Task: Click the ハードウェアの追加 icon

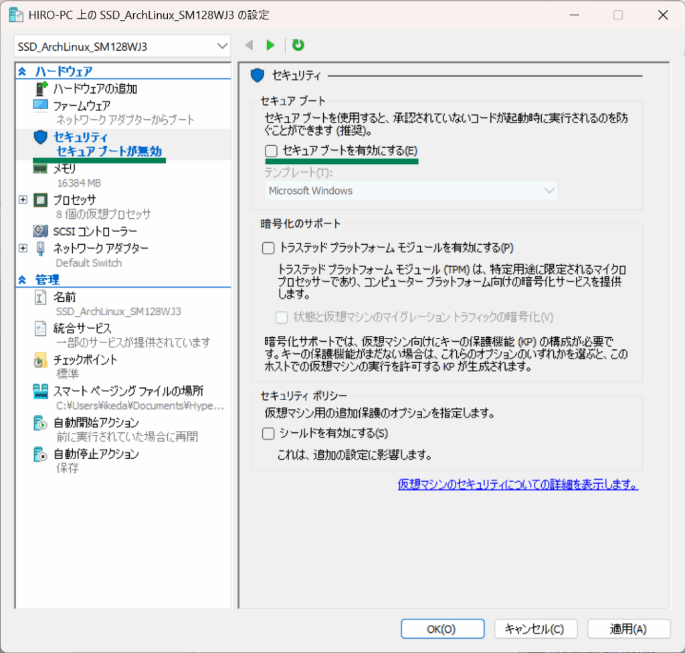Action: click(x=41, y=88)
